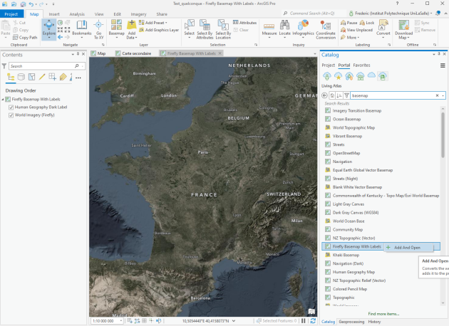Switch to the Insert ribbon tab
449x326 pixels.
tap(54, 14)
